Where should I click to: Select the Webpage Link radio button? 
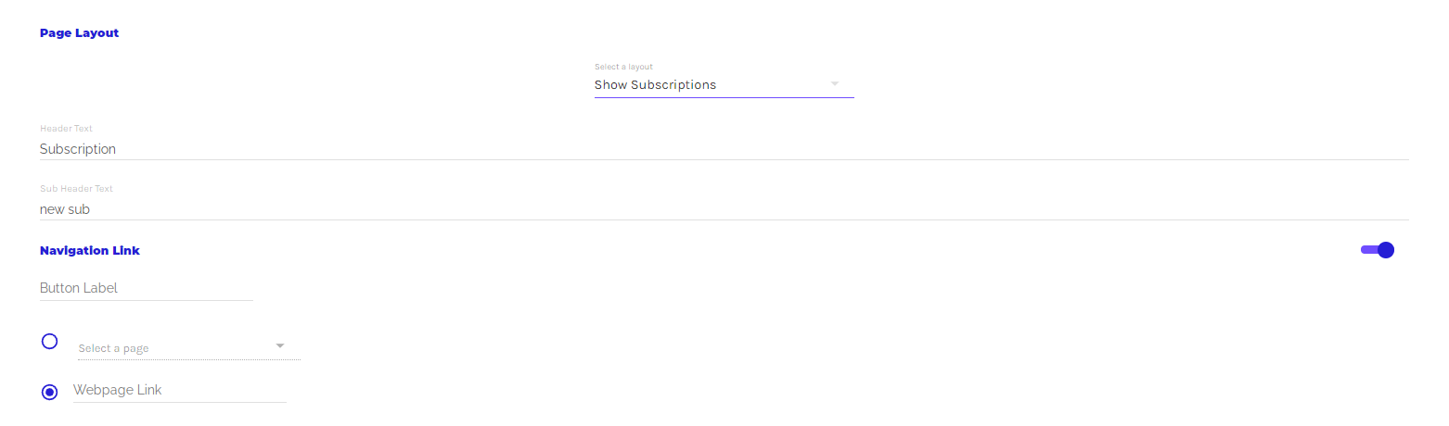tap(50, 392)
